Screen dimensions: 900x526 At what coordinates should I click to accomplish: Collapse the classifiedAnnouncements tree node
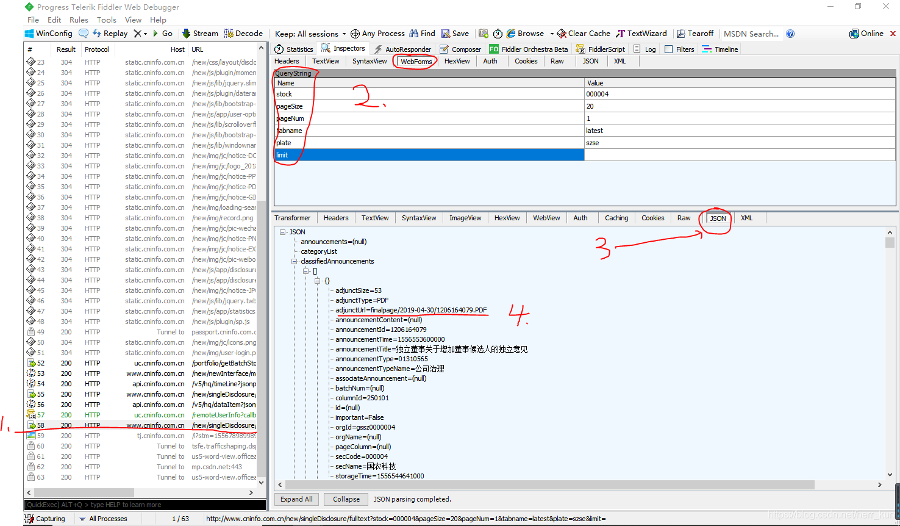point(295,261)
